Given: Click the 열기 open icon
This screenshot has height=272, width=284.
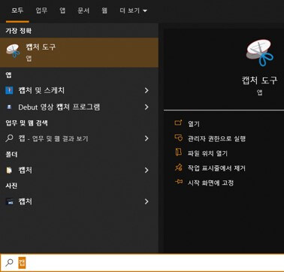Looking at the screenshot, I should pyautogui.click(x=178, y=123).
